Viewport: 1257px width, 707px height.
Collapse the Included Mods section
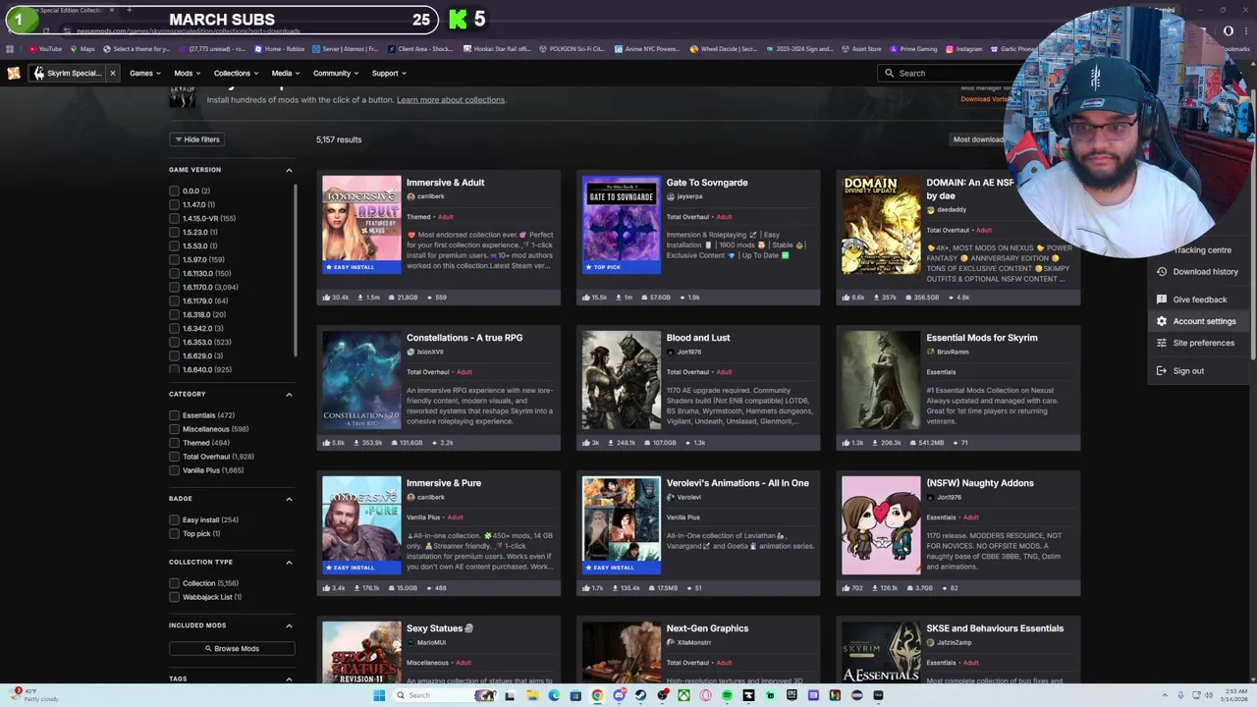click(289, 625)
